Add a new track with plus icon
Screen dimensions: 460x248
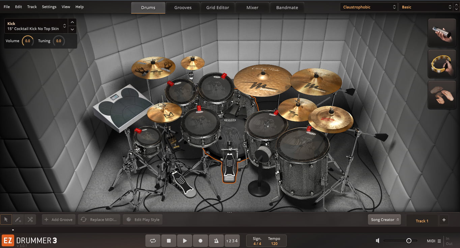click(444, 220)
